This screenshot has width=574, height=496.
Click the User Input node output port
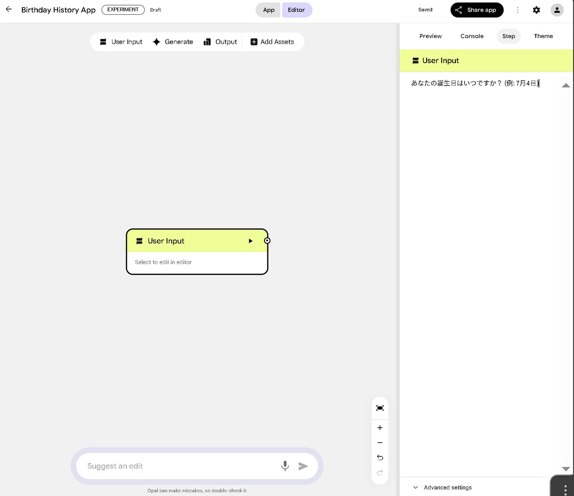click(x=267, y=241)
